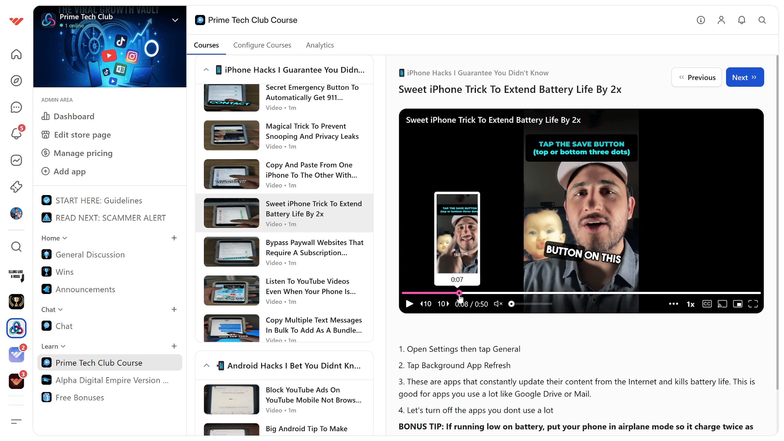Open the Bypass Paywall Websites video thumbnail
This screenshot has height=441, width=784.
(x=232, y=252)
